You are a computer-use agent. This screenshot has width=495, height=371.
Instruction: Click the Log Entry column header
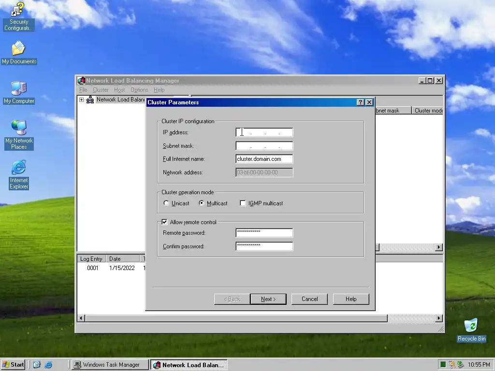(x=91, y=259)
